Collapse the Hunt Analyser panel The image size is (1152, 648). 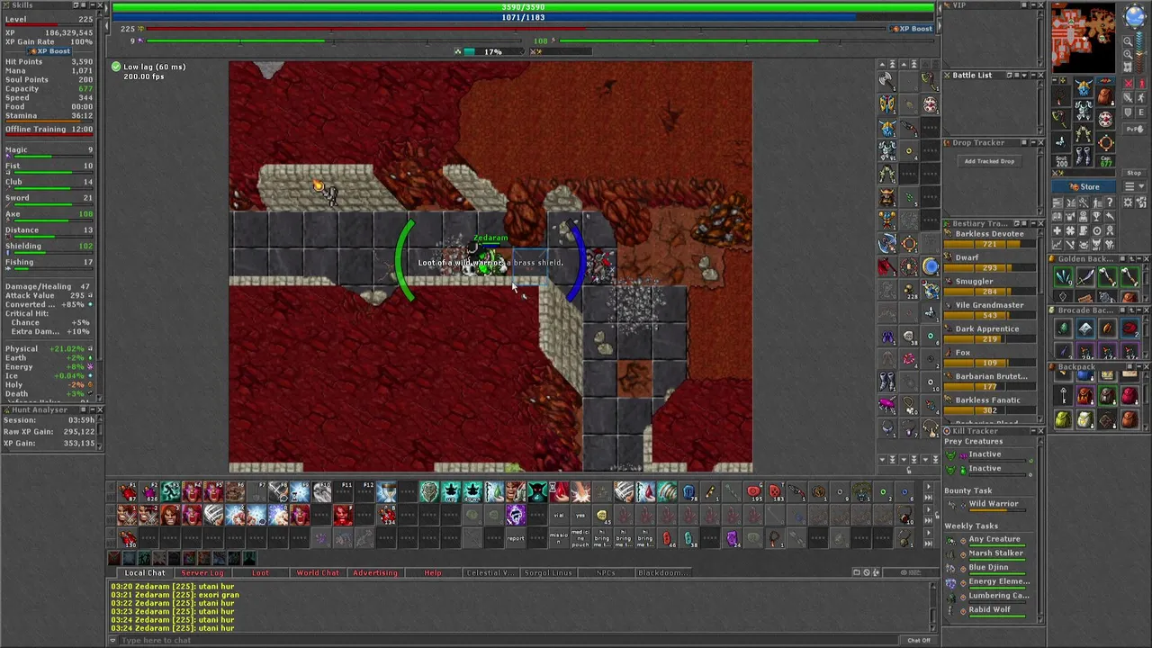point(93,409)
